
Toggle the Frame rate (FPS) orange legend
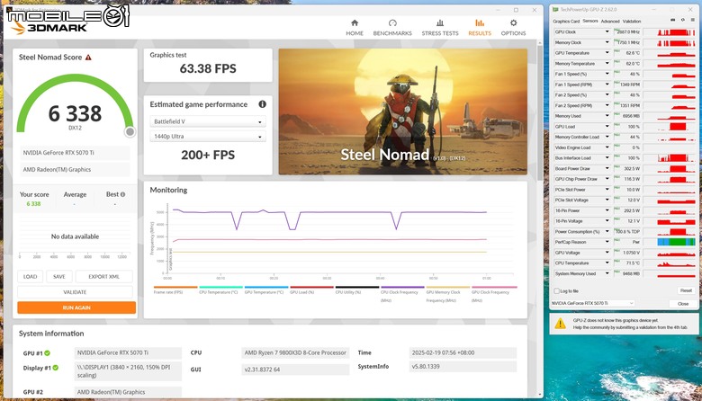(175, 290)
